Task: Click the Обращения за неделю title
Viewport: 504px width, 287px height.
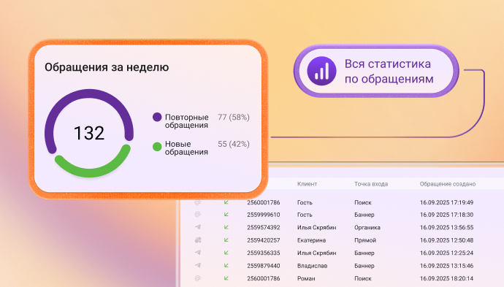Action: tap(107, 67)
